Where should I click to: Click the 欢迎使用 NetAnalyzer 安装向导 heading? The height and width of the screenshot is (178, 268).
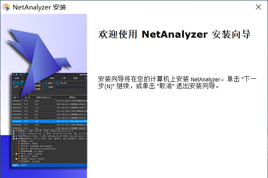pyautogui.click(x=174, y=34)
